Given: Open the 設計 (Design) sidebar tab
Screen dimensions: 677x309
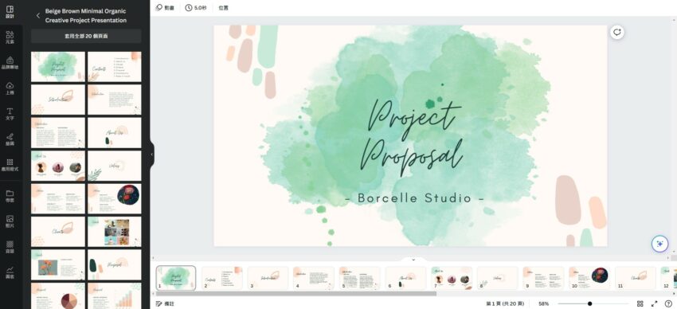Looking at the screenshot, I should [10, 12].
